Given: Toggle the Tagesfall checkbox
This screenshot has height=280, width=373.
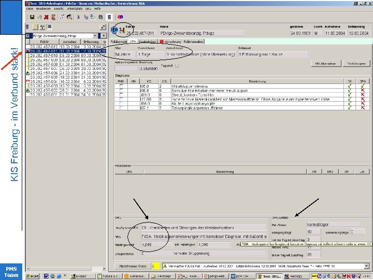Looking at the screenshot, I should pyautogui.click(x=177, y=66).
